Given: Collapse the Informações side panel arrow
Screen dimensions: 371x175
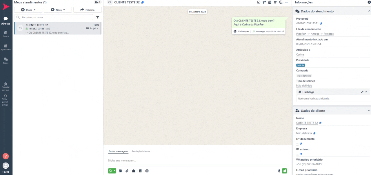Looking at the screenshot, I should 369,2.
